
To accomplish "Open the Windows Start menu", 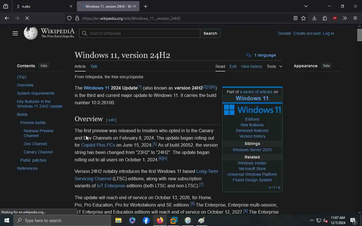I will [x=7, y=220].
